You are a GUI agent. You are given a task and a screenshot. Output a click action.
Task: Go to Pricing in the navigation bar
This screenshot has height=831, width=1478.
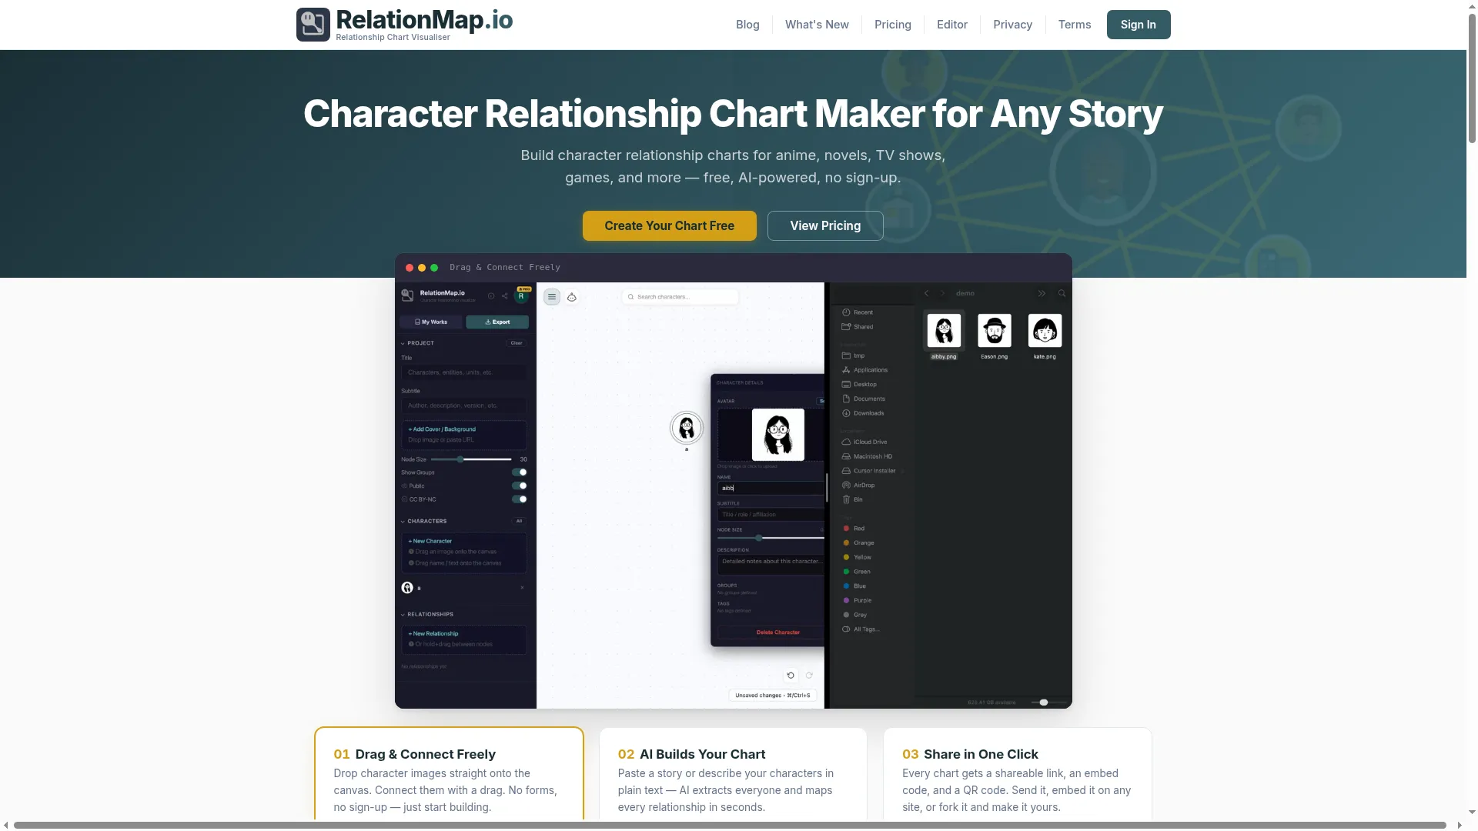(x=893, y=25)
